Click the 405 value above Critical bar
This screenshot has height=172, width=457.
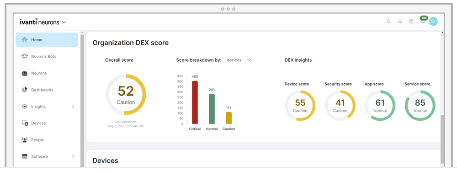pos(195,77)
